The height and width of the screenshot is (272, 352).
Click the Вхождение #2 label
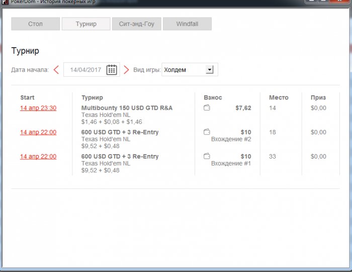pos(231,139)
